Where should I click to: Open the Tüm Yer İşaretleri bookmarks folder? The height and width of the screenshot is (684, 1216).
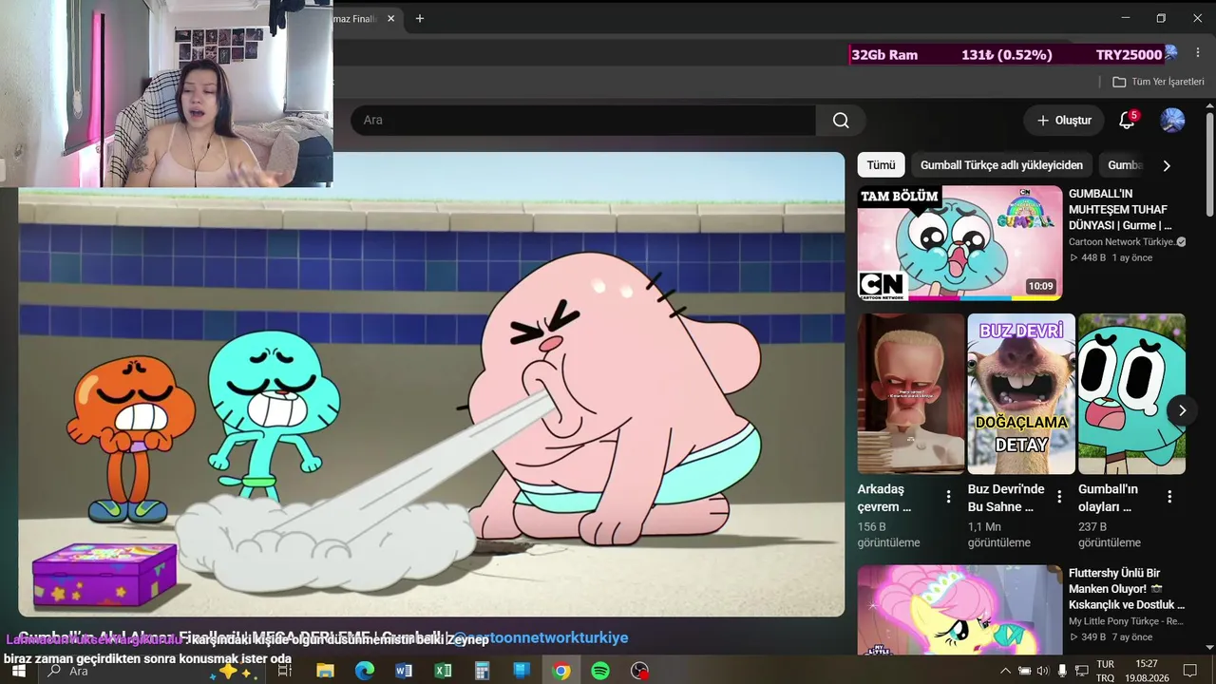pos(1158,82)
